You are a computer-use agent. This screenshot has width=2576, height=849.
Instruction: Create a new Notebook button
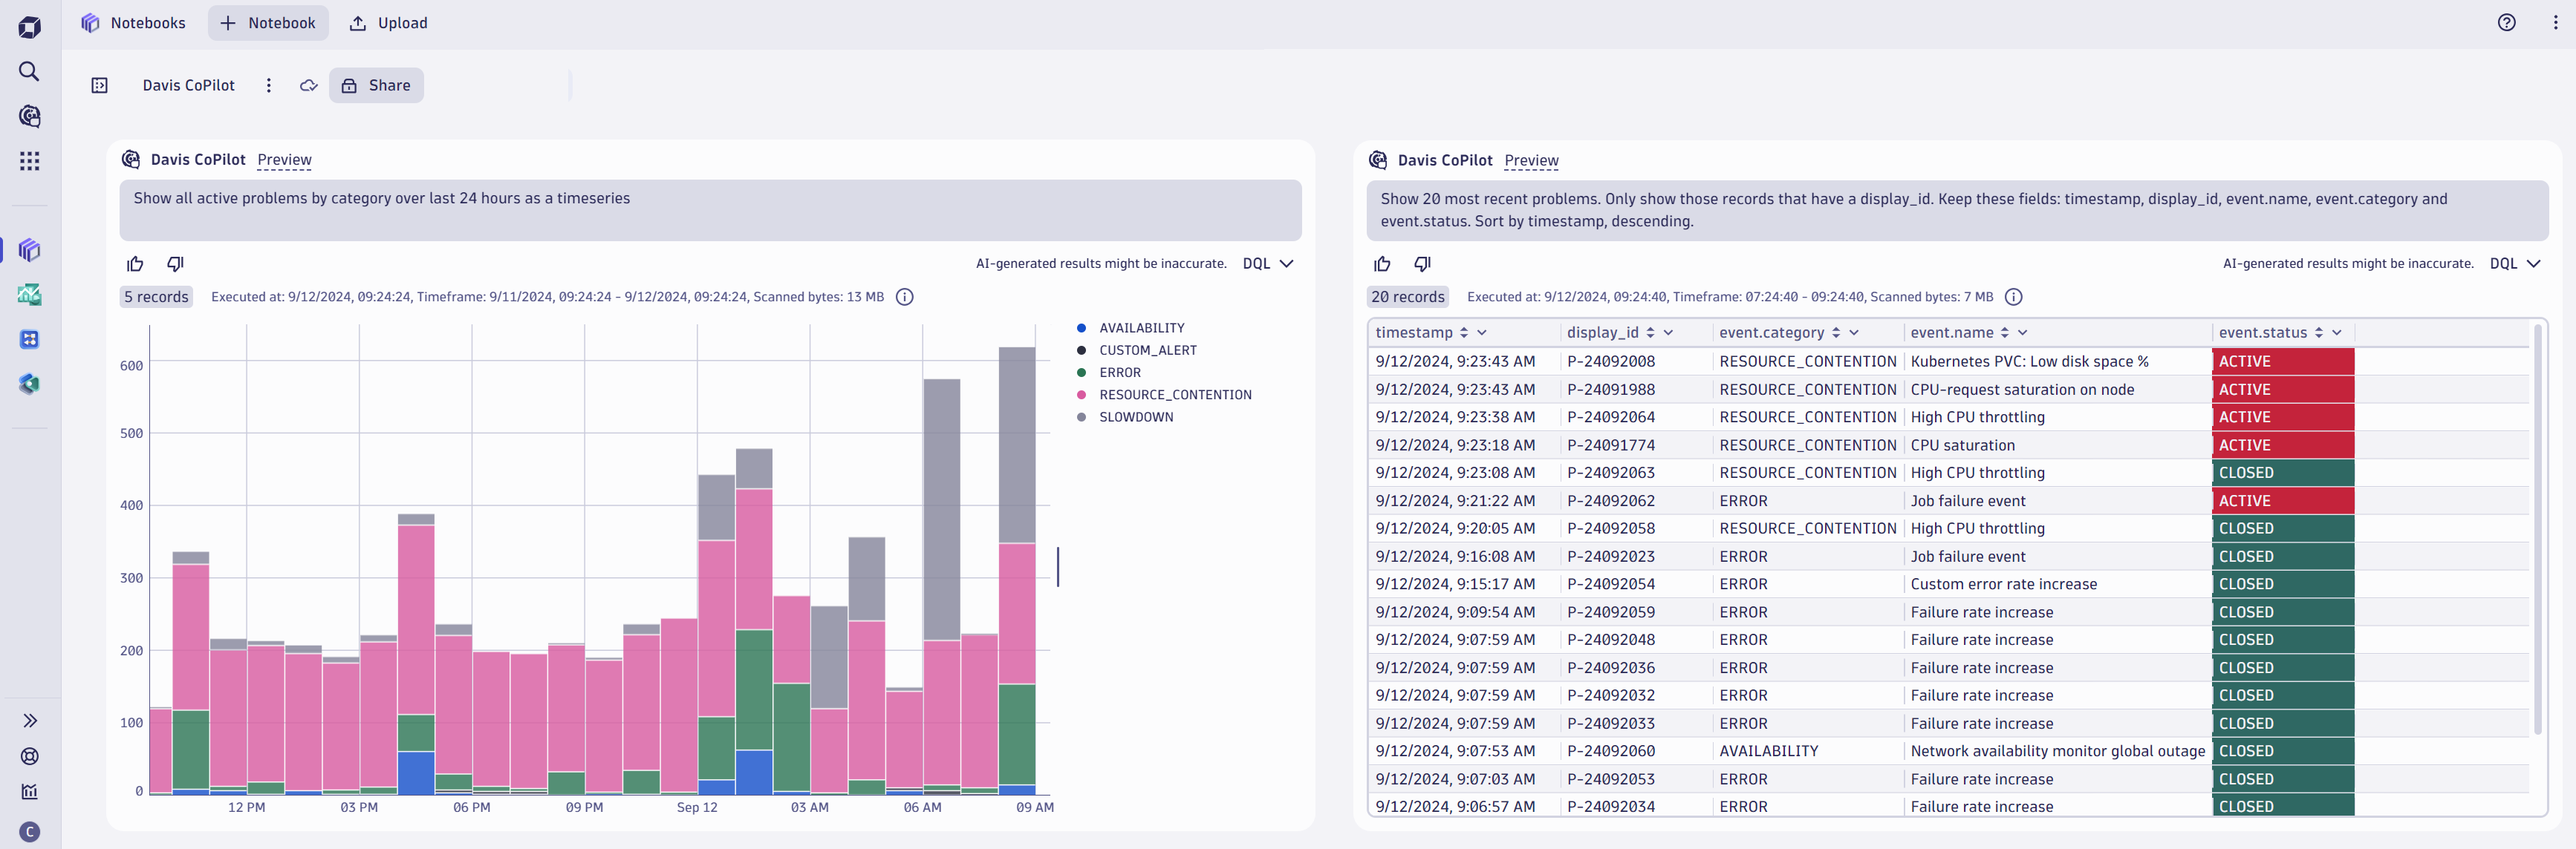tap(268, 23)
